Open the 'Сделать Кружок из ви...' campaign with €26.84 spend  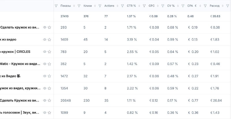pyautogui.click(x=19, y=101)
